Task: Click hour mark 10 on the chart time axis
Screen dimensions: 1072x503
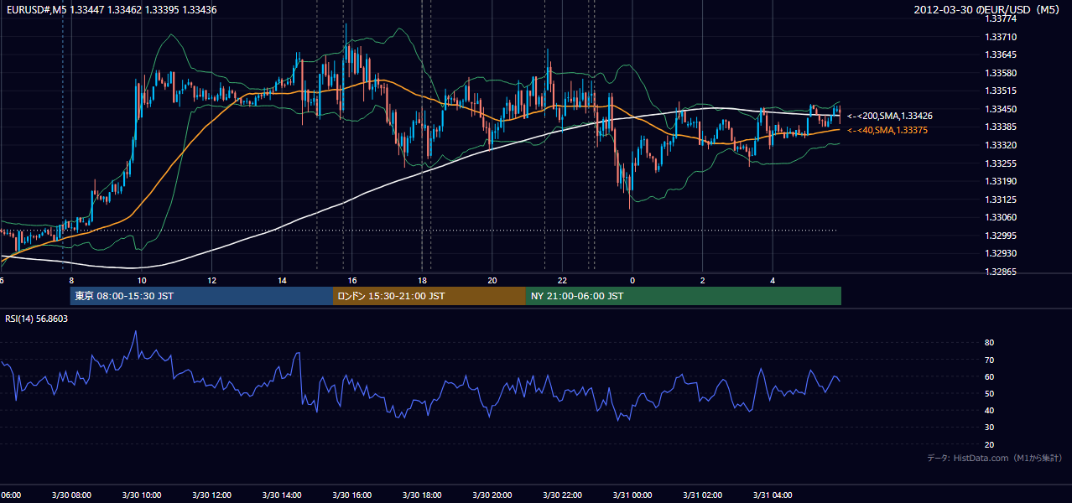Action: (142, 281)
